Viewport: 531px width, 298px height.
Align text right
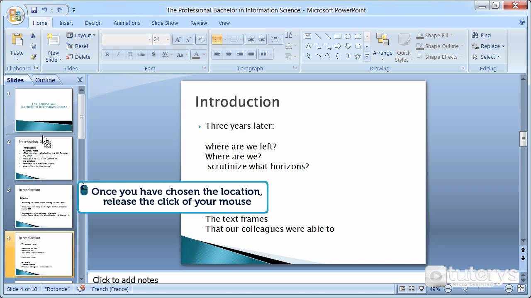pyautogui.click(x=240, y=54)
